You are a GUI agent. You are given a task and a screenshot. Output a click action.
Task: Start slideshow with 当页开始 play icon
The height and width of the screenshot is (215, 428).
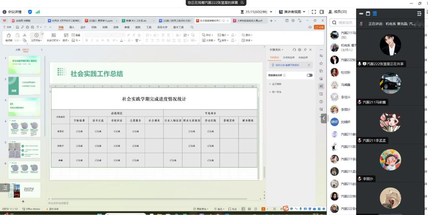[36, 35]
